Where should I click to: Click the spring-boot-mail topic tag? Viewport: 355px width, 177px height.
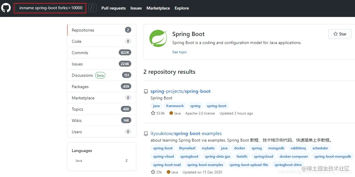tap(167, 165)
